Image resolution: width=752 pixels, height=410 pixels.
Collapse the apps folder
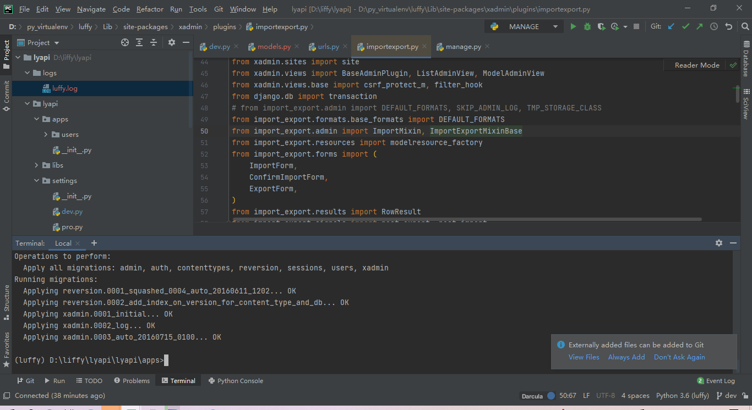point(36,119)
